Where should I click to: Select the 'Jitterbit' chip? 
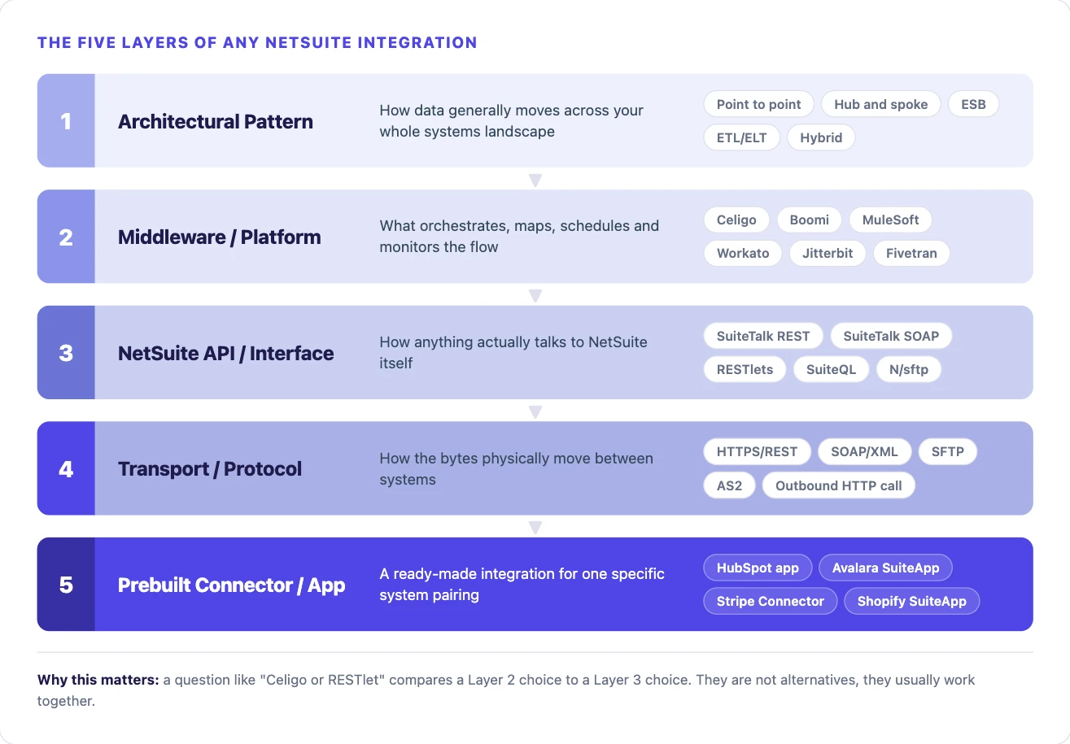(x=828, y=253)
